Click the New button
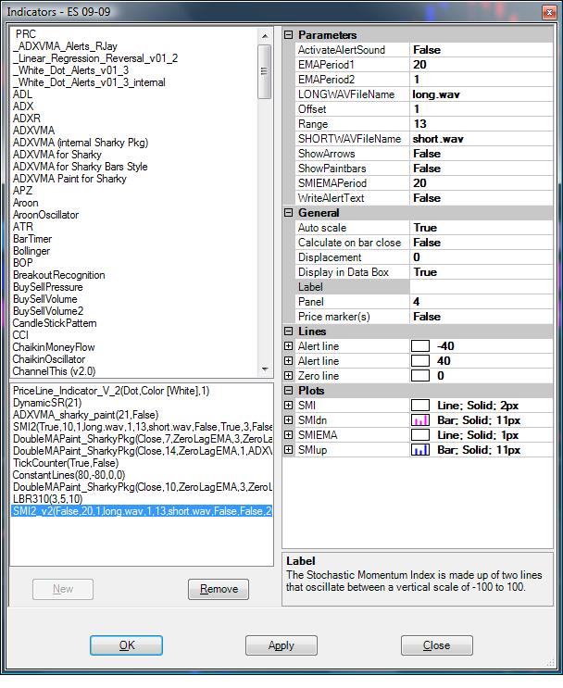The height and width of the screenshot is (688, 563). 63,589
